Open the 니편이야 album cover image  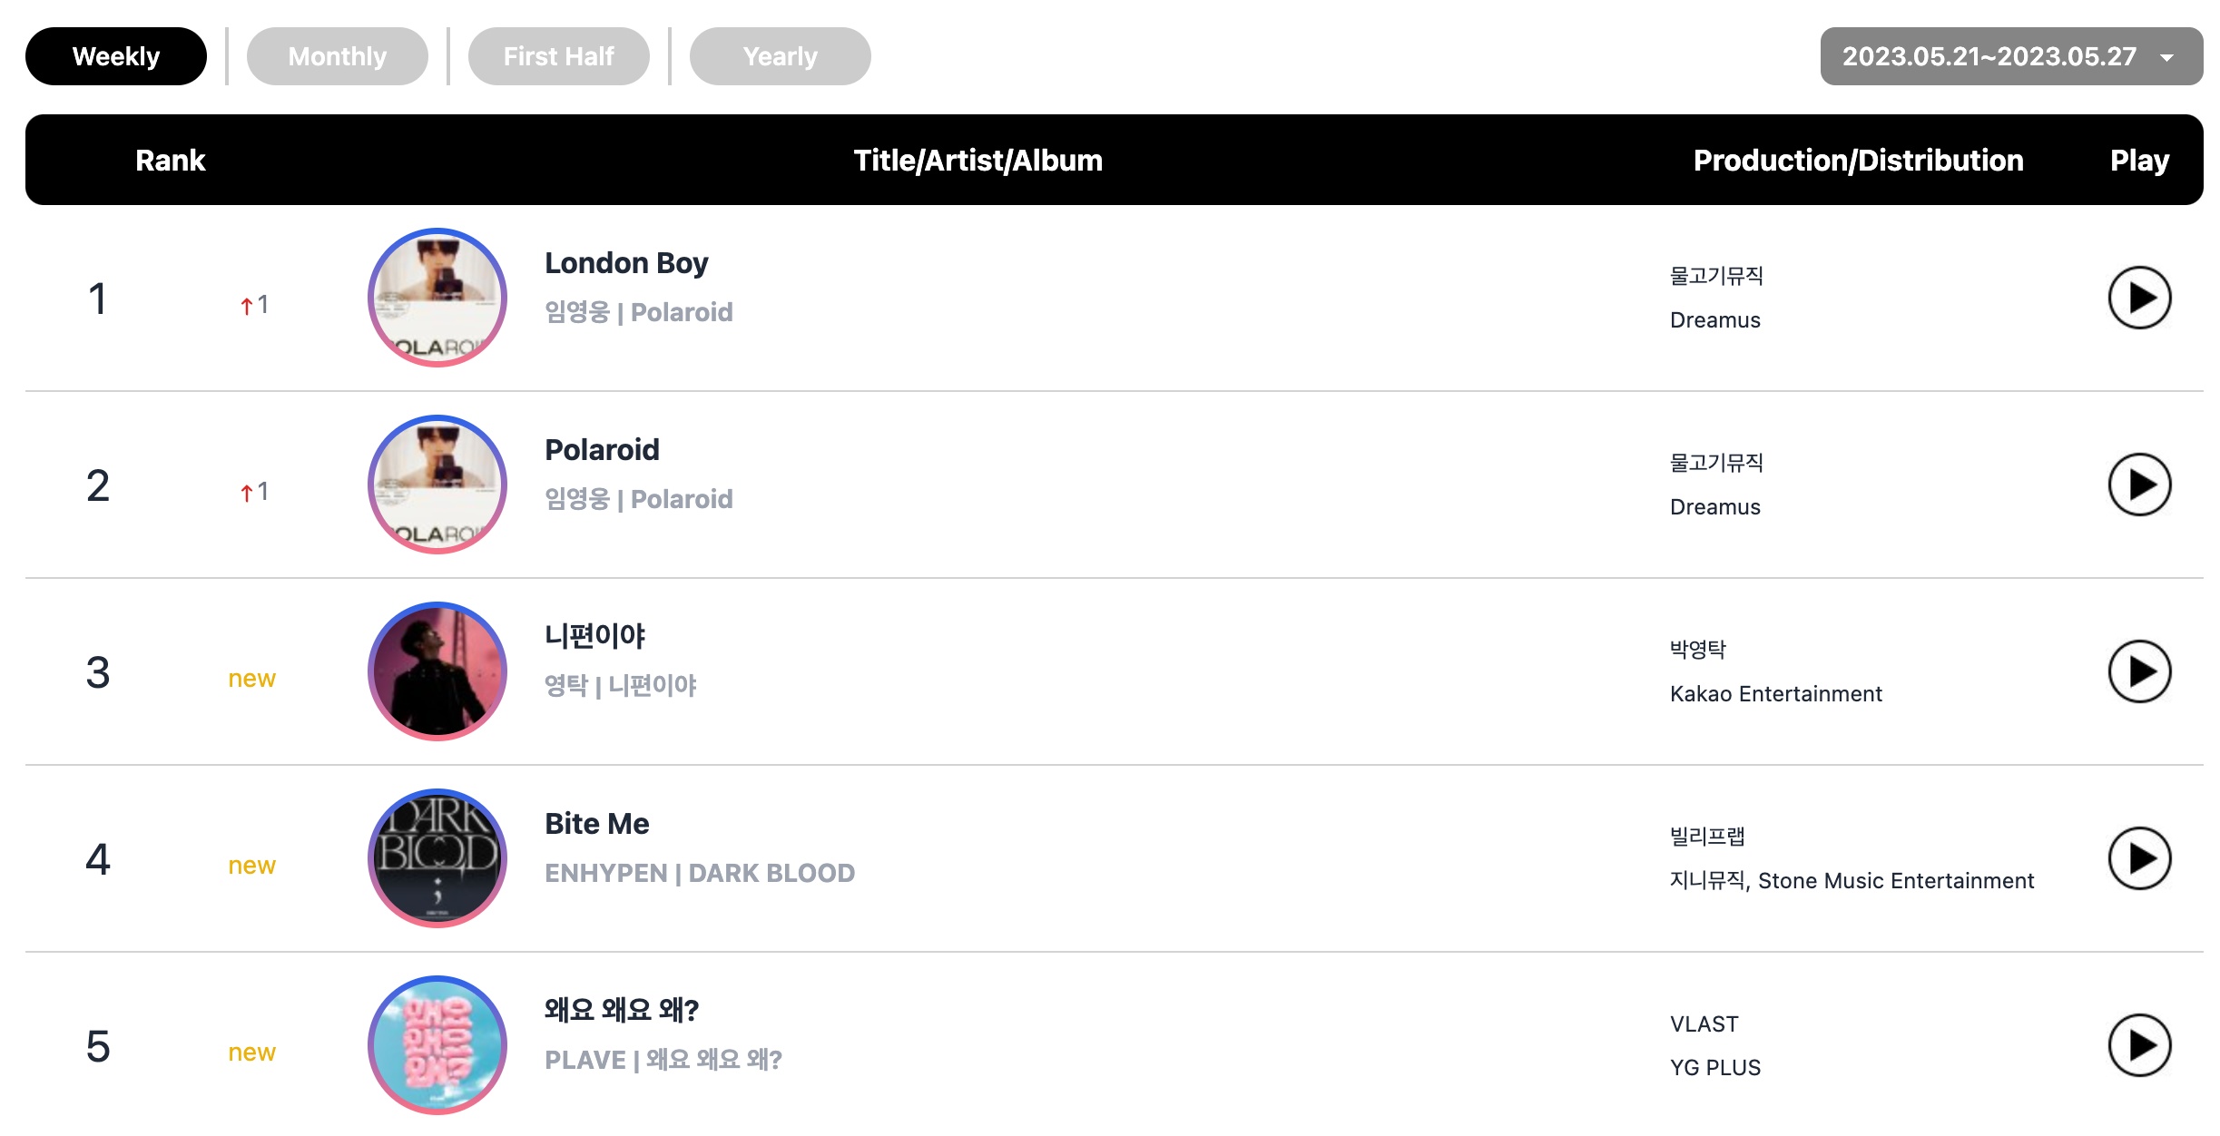[x=437, y=671]
